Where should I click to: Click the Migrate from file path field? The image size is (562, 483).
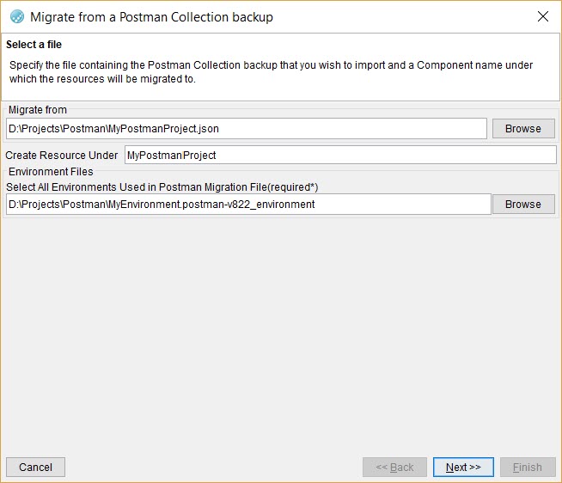click(x=247, y=129)
